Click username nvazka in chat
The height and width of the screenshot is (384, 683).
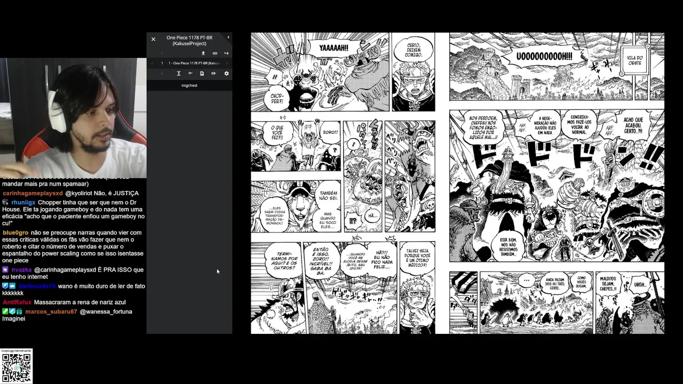tap(21, 270)
